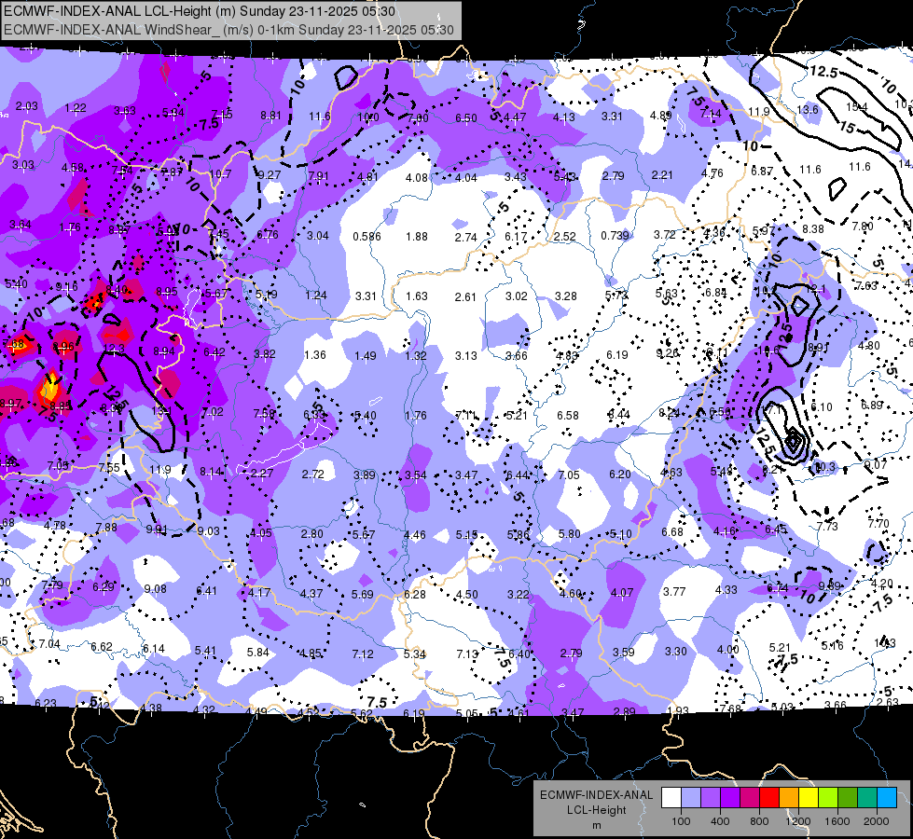Click the wind shear value 2.03
The image size is (913, 839).
(x=26, y=106)
